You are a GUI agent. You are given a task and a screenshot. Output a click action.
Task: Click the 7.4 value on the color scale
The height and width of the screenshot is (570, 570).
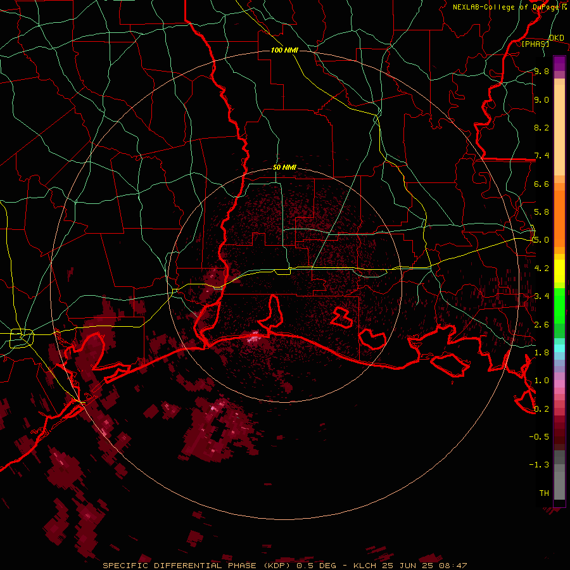pos(541,156)
